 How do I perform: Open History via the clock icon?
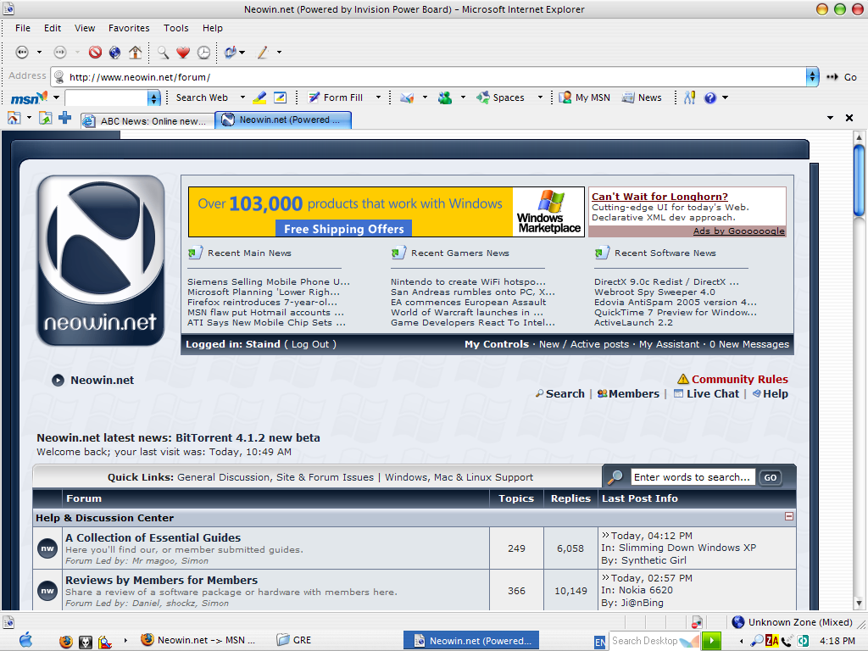coord(203,53)
